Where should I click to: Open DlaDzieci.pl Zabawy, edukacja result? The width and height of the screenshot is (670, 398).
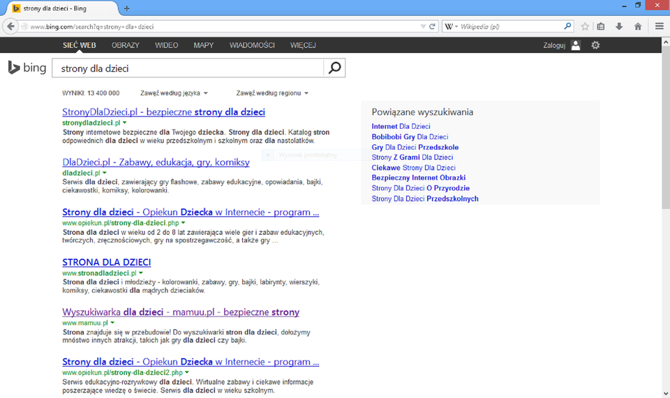pos(156,162)
